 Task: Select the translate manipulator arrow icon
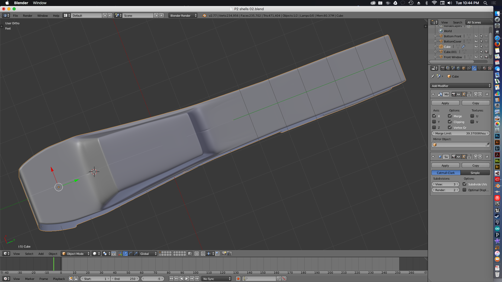tap(125, 254)
